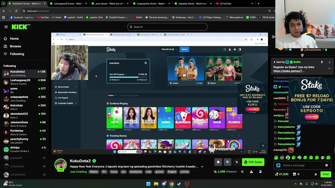This screenshot has height=188, width=335.
Task: Open solapsapdota channel in Following list
Action: tap(24, 98)
